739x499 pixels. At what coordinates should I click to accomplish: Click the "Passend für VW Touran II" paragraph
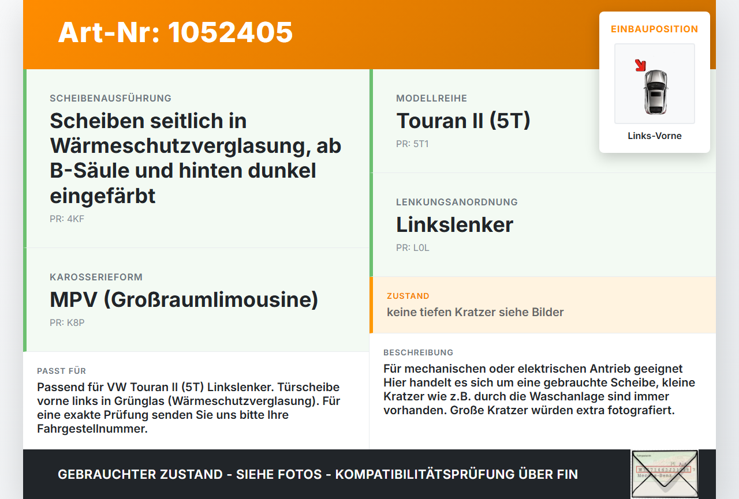pos(188,408)
